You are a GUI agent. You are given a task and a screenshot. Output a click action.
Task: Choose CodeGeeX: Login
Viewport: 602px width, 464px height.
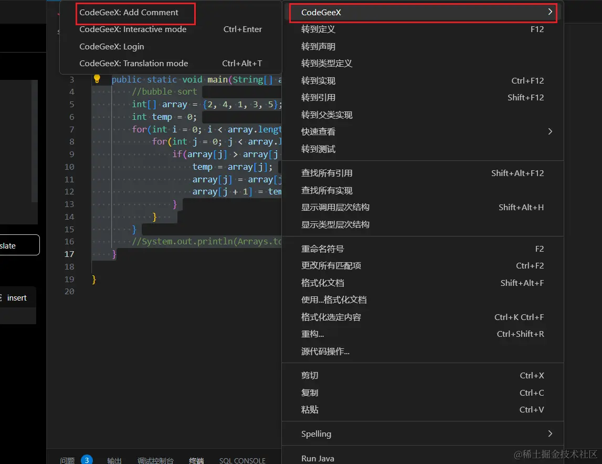click(x=171, y=47)
